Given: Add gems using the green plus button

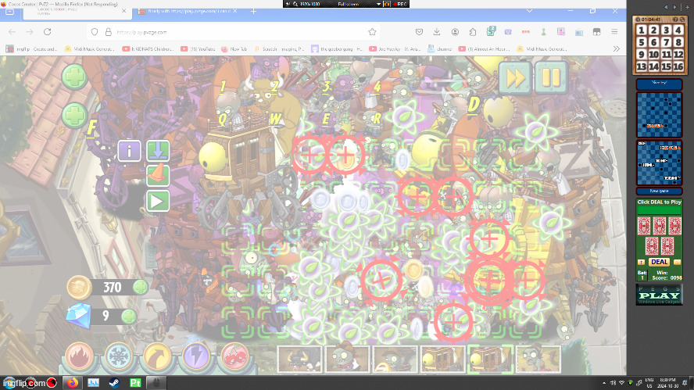Looking at the screenshot, I should pos(128,317).
